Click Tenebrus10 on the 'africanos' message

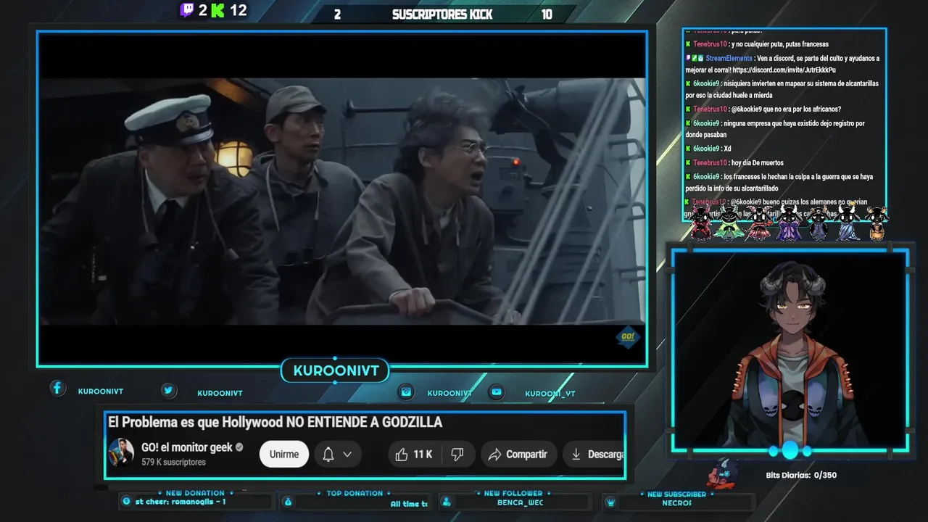pyautogui.click(x=710, y=109)
